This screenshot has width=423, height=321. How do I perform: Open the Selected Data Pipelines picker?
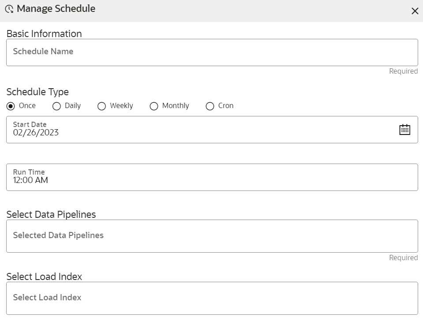[x=212, y=235]
